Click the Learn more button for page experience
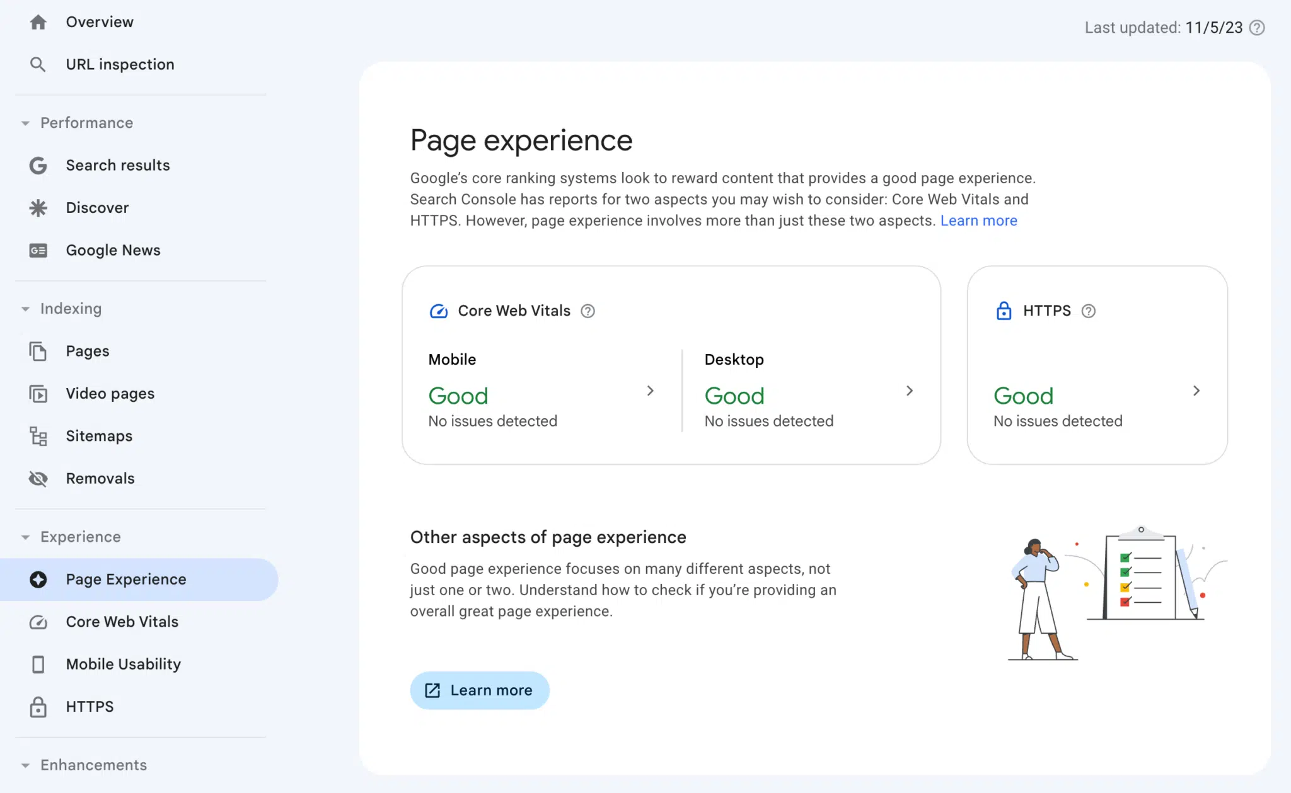This screenshot has height=793, width=1291. click(480, 690)
